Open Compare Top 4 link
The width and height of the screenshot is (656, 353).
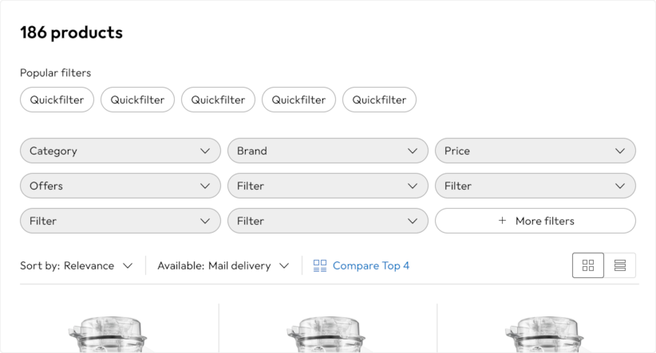[x=370, y=265]
